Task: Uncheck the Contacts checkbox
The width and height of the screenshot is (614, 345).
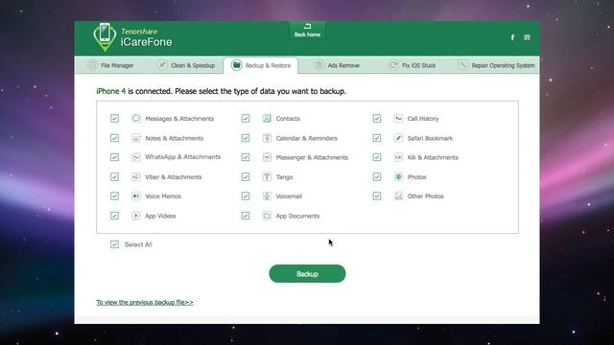Action: (x=246, y=118)
